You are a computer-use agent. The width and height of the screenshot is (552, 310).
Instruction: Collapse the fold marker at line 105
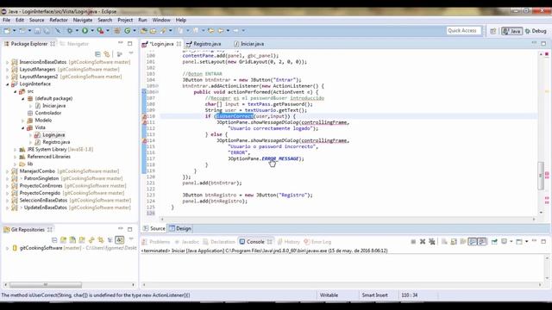(x=157, y=86)
